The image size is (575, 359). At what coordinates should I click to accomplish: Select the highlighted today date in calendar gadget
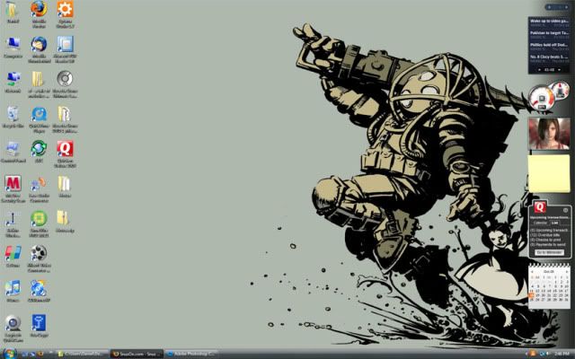point(532,295)
